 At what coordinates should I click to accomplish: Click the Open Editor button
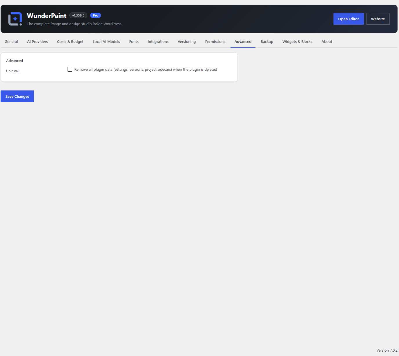(x=349, y=19)
